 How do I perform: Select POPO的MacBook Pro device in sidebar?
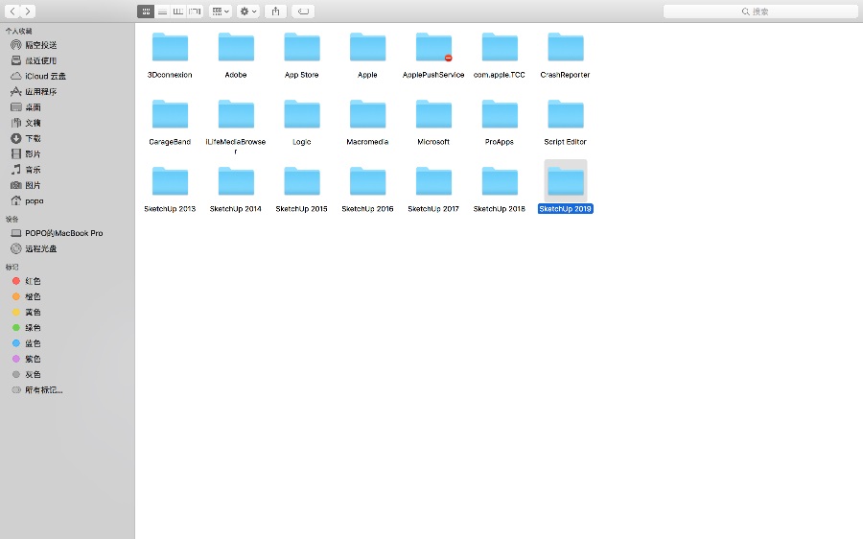[58, 233]
